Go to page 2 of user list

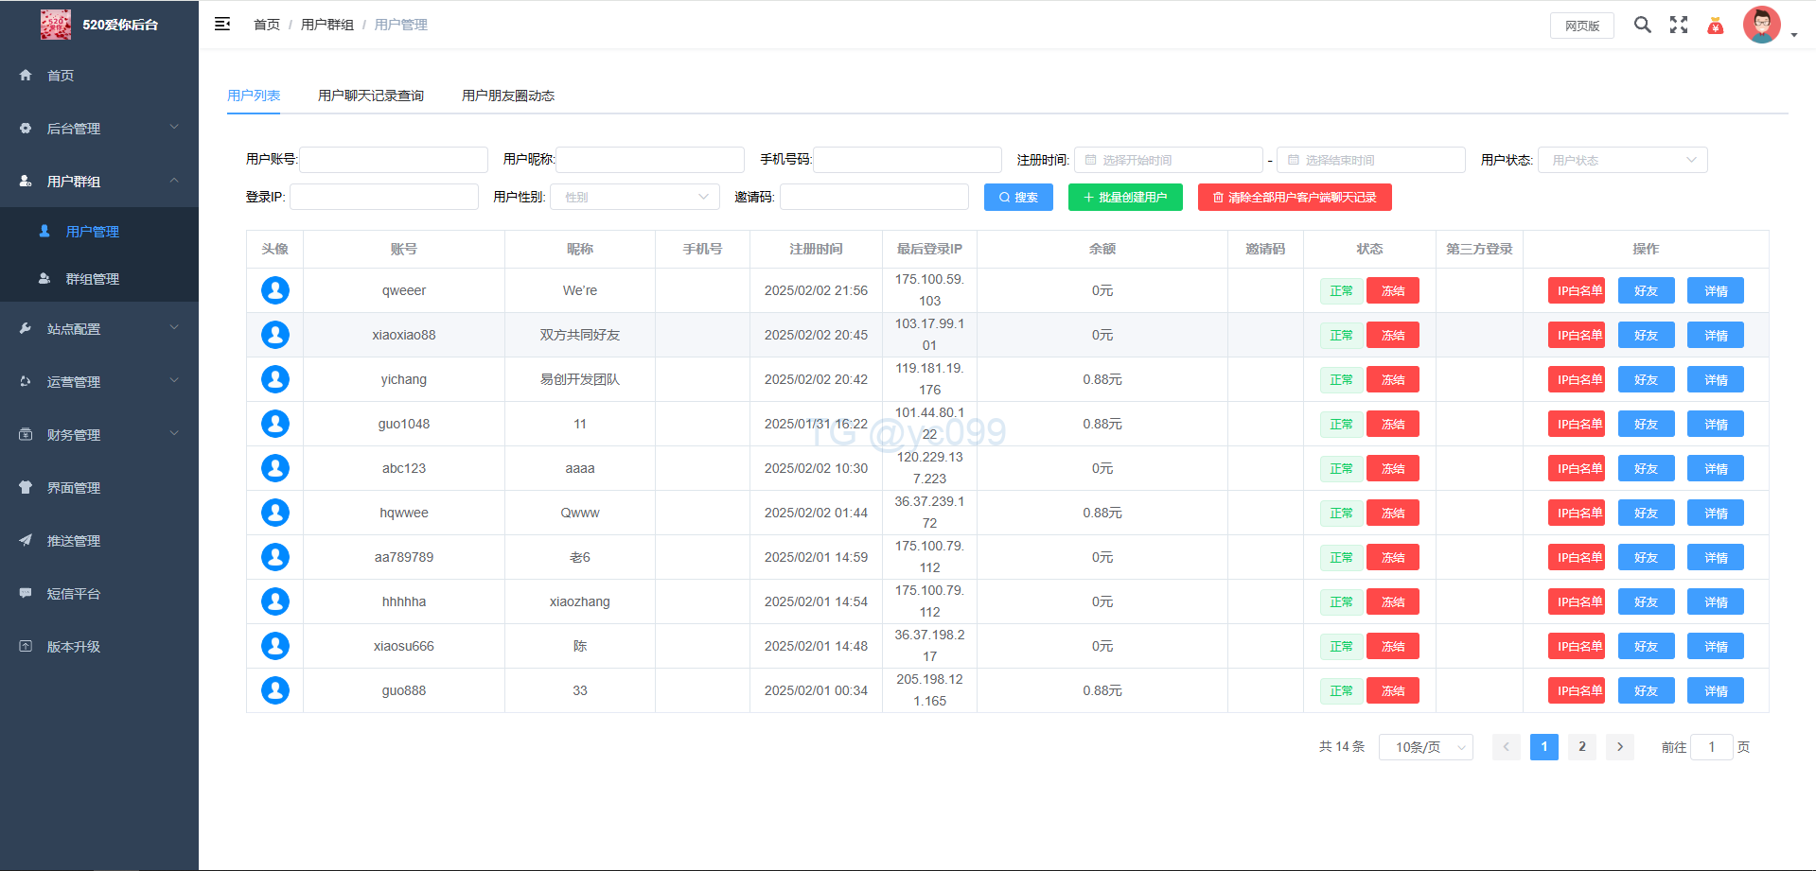tap(1581, 747)
